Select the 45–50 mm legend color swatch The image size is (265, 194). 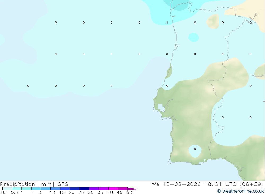[x=123, y=189]
